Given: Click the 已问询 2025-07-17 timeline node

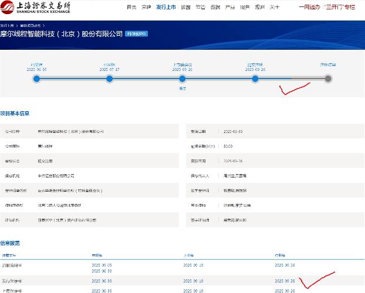Looking at the screenshot, I should click(x=109, y=79).
